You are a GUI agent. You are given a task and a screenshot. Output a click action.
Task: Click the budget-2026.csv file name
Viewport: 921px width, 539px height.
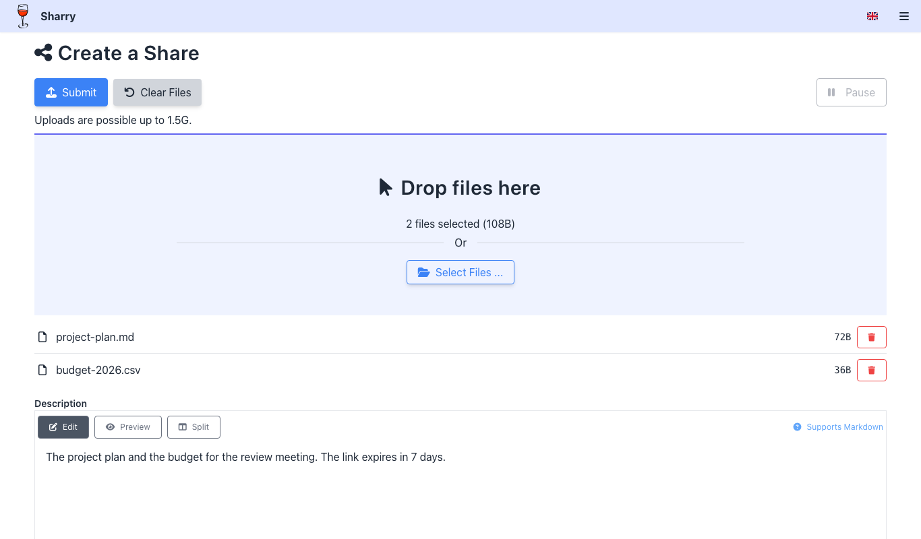coord(98,370)
